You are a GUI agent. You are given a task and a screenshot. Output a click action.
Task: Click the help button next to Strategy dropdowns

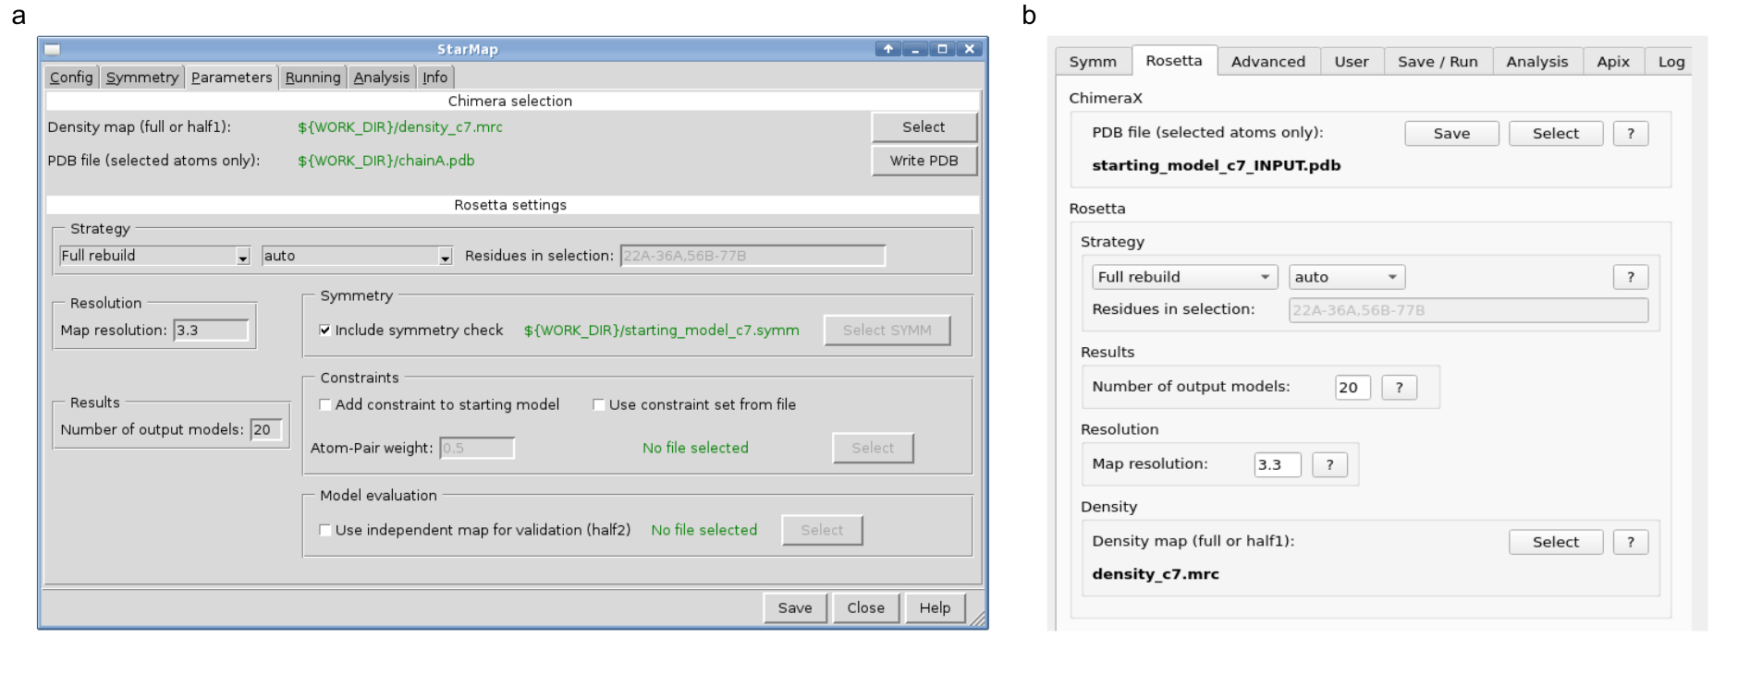pyautogui.click(x=1630, y=277)
